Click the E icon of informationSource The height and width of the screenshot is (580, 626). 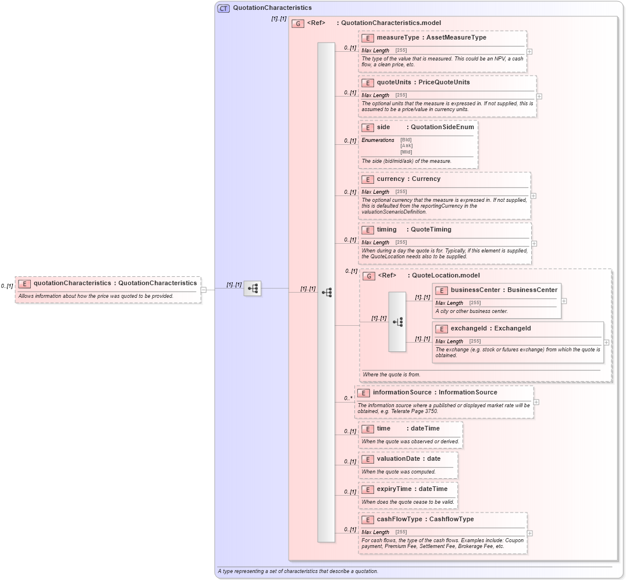point(363,393)
